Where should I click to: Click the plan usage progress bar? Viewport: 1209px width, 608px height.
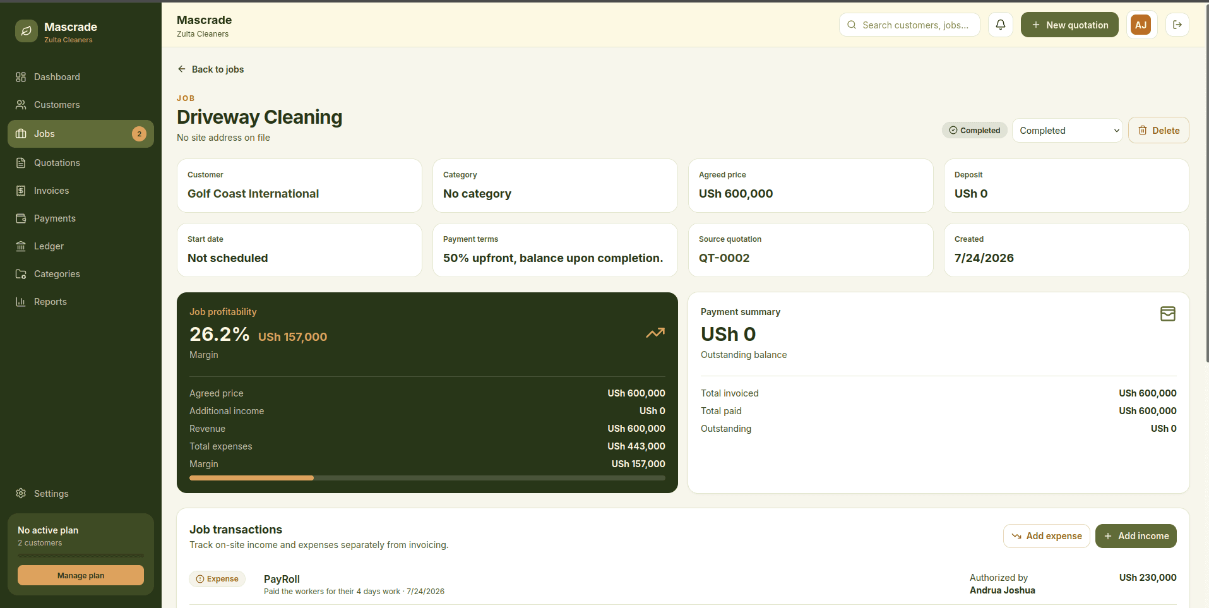click(x=81, y=556)
